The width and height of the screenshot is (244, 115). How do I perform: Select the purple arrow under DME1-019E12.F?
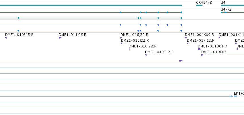click(146, 55)
